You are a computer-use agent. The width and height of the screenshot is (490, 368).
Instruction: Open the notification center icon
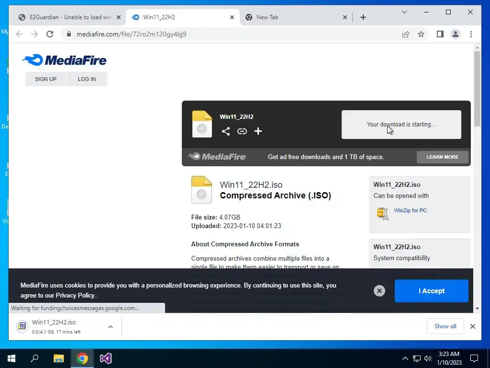[x=474, y=358]
